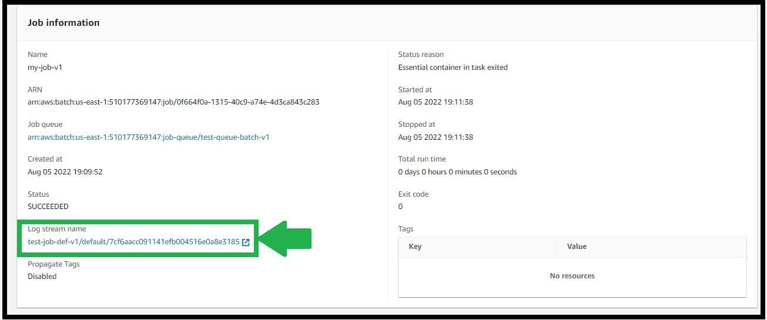Select the Propagate Tags Disabled value

(42, 277)
